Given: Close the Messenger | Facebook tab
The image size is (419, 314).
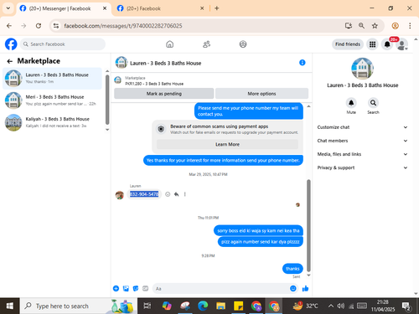Looking at the screenshot, I should [105, 8].
